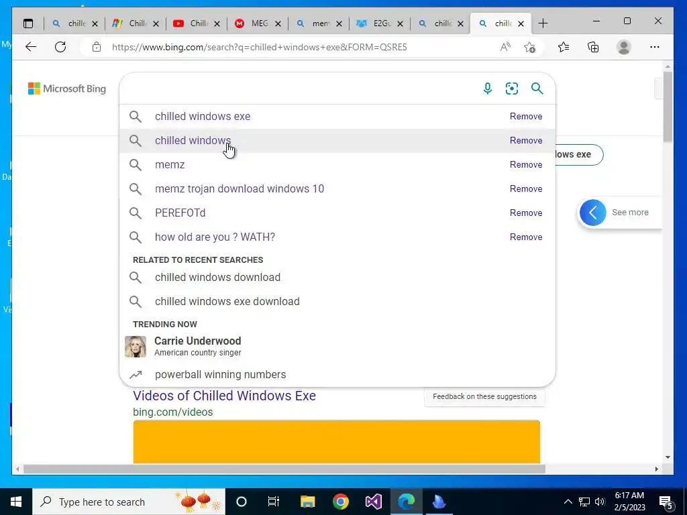This screenshot has width=687, height=515.
Task: Add this page to favorites
Action: pyautogui.click(x=530, y=47)
